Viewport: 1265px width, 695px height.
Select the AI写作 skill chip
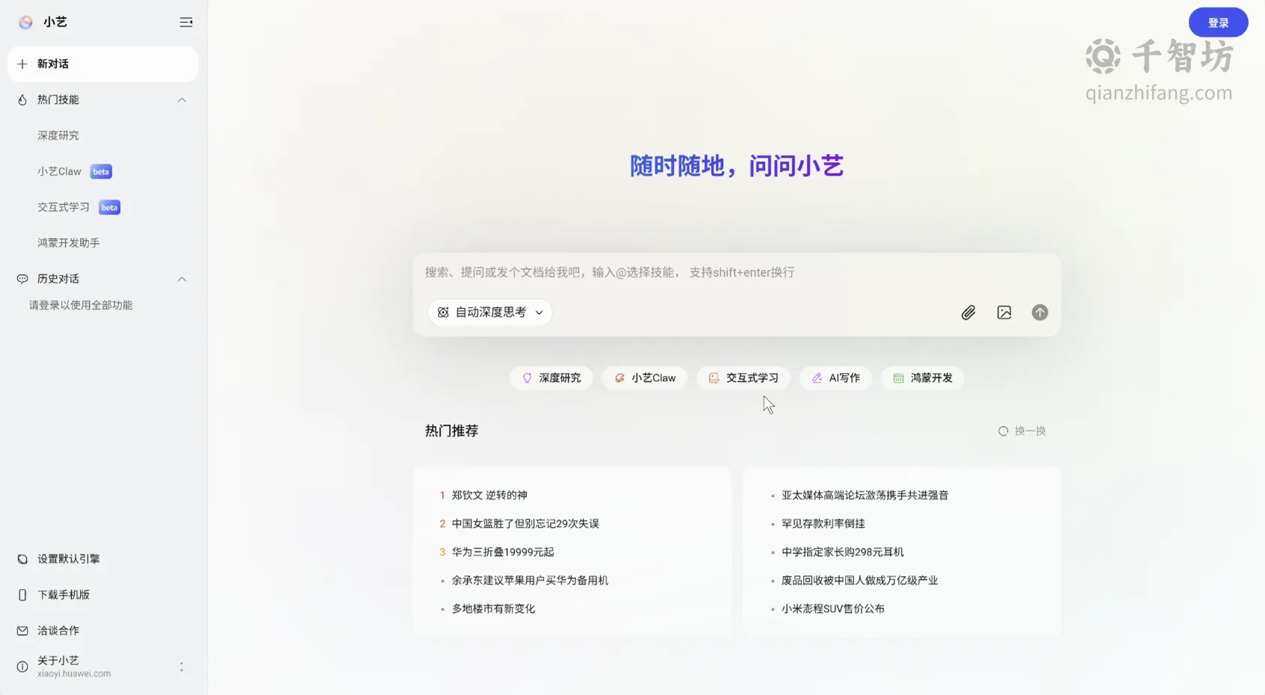(835, 378)
